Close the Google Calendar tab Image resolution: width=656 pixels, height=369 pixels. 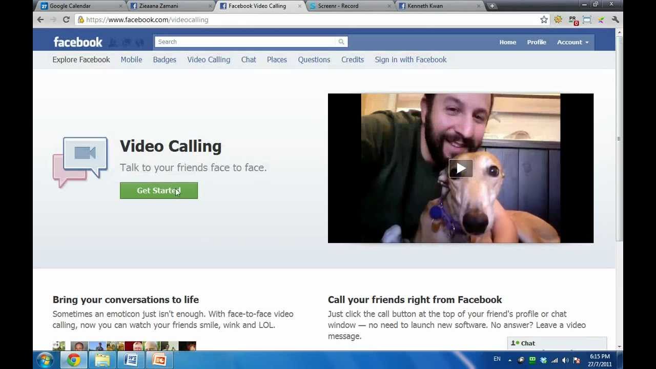(x=121, y=6)
